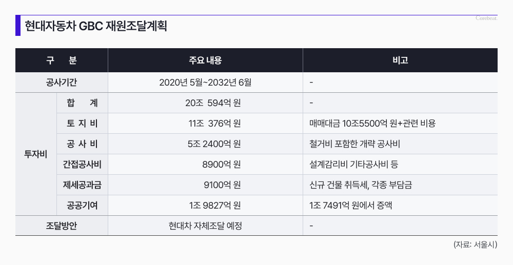The image size is (513, 265).
Task: Select the 구 분 column header
Action: coord(62,60)
